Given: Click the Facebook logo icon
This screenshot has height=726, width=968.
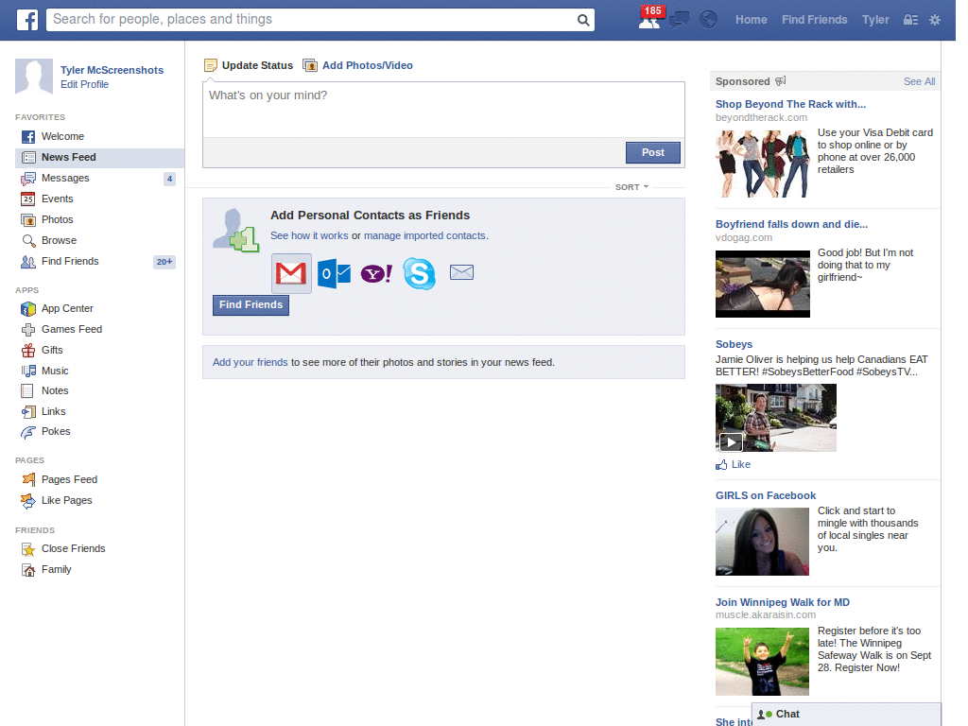Looking at the screenshot, I should pos(27,20).
